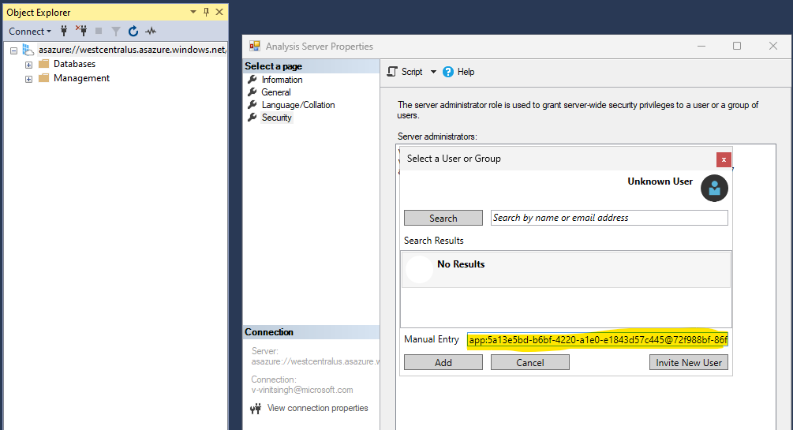
Task: Focus the Search by name or email field
Action: pyautogui.click(x=609, y=218)
